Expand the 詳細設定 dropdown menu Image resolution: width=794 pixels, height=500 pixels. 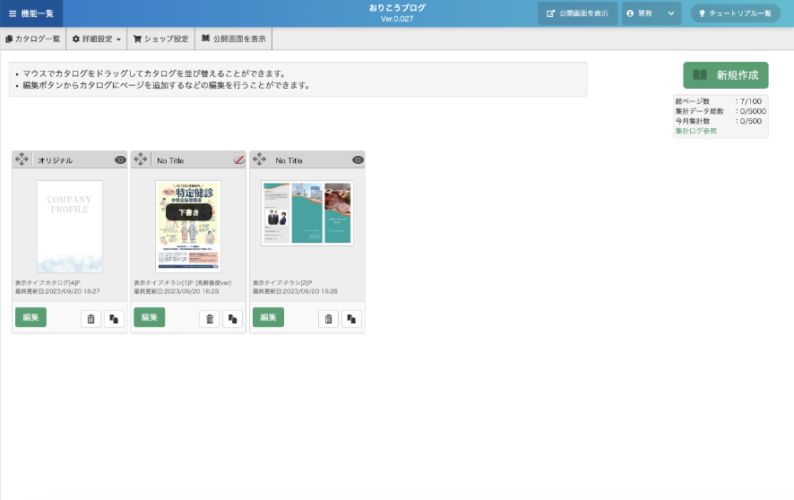tap(97, 39)
